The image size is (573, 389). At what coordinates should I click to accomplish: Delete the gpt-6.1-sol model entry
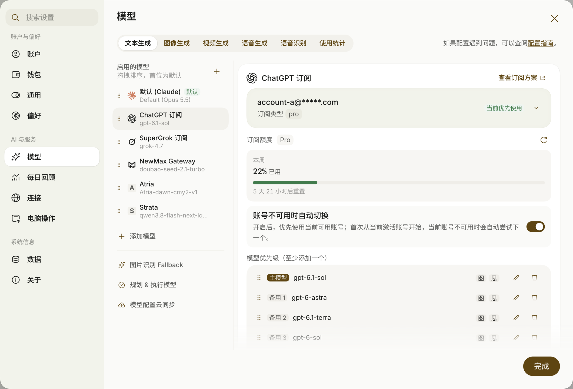(x=534, y=278)
